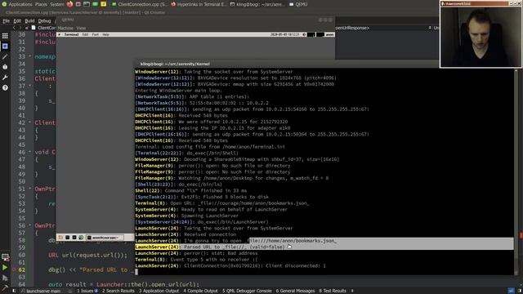Image resolution: width=523 pixels, height=294 pixels.
Task: Open the Places menu in top panel
Action: (41, 4)
